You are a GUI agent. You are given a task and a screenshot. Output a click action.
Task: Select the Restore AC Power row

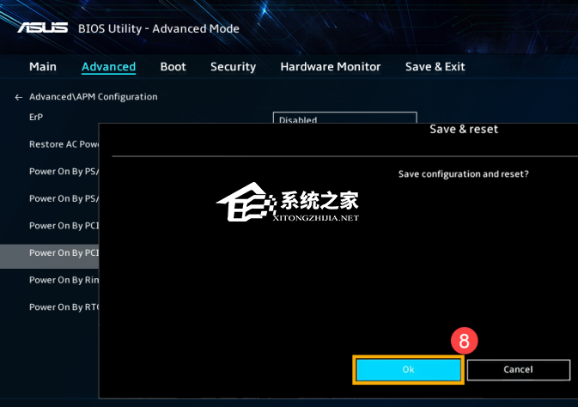pyautogui.click(x=50, y=144)
